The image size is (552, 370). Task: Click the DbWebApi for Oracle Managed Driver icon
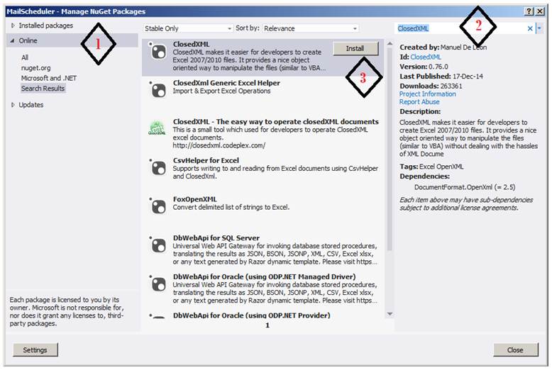[x=158, y=284]
